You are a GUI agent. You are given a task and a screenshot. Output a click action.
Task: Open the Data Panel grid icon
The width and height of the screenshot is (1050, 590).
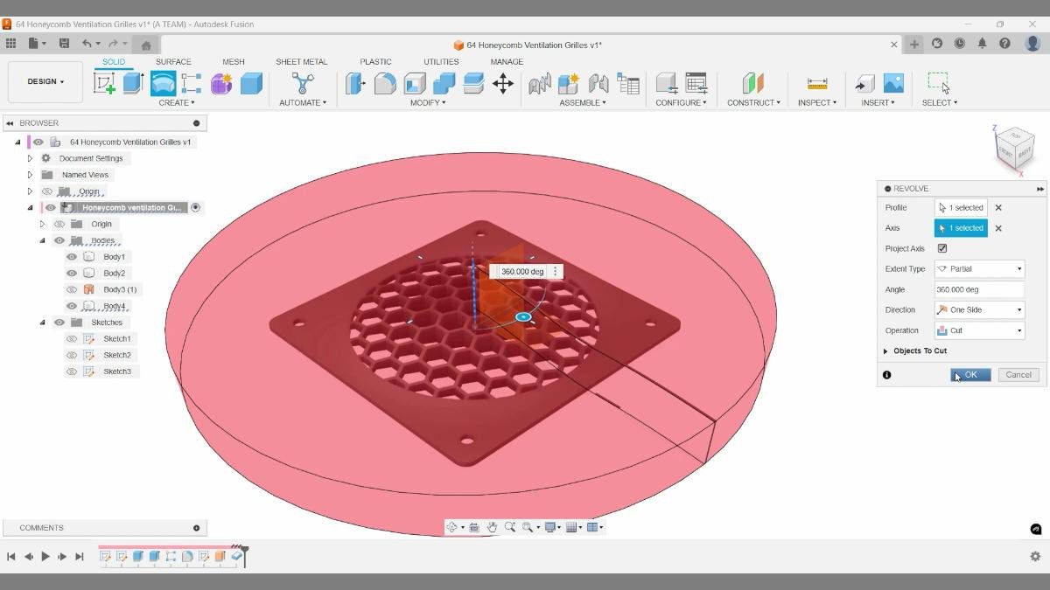(10, 44)
